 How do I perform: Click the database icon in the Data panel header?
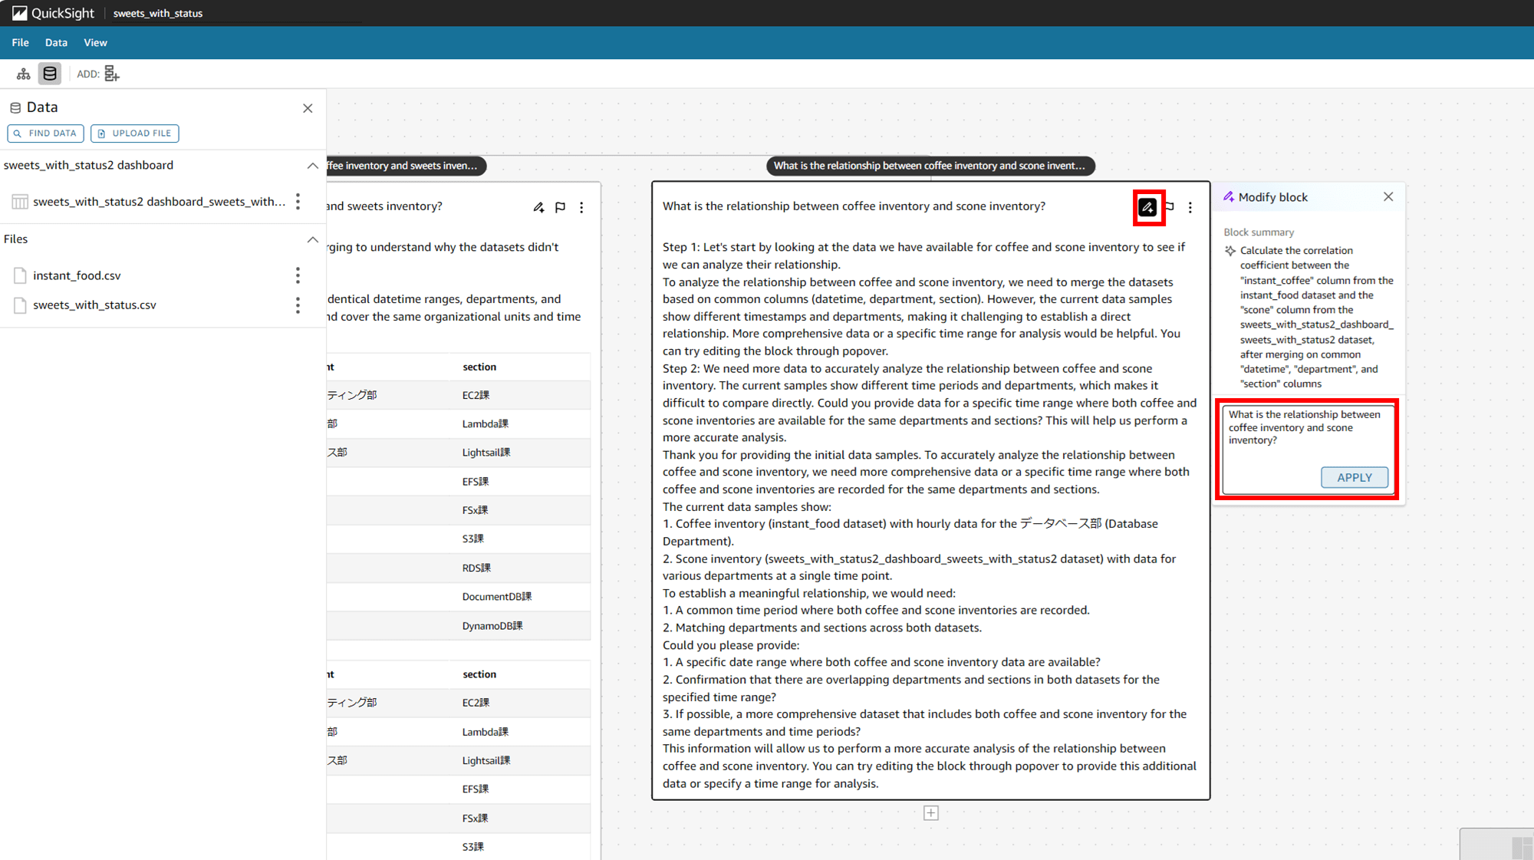pos(15,108)
